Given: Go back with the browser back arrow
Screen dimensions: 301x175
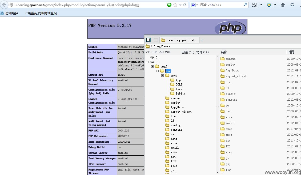Looking at the screenshot, I should (x=4, y=5).
